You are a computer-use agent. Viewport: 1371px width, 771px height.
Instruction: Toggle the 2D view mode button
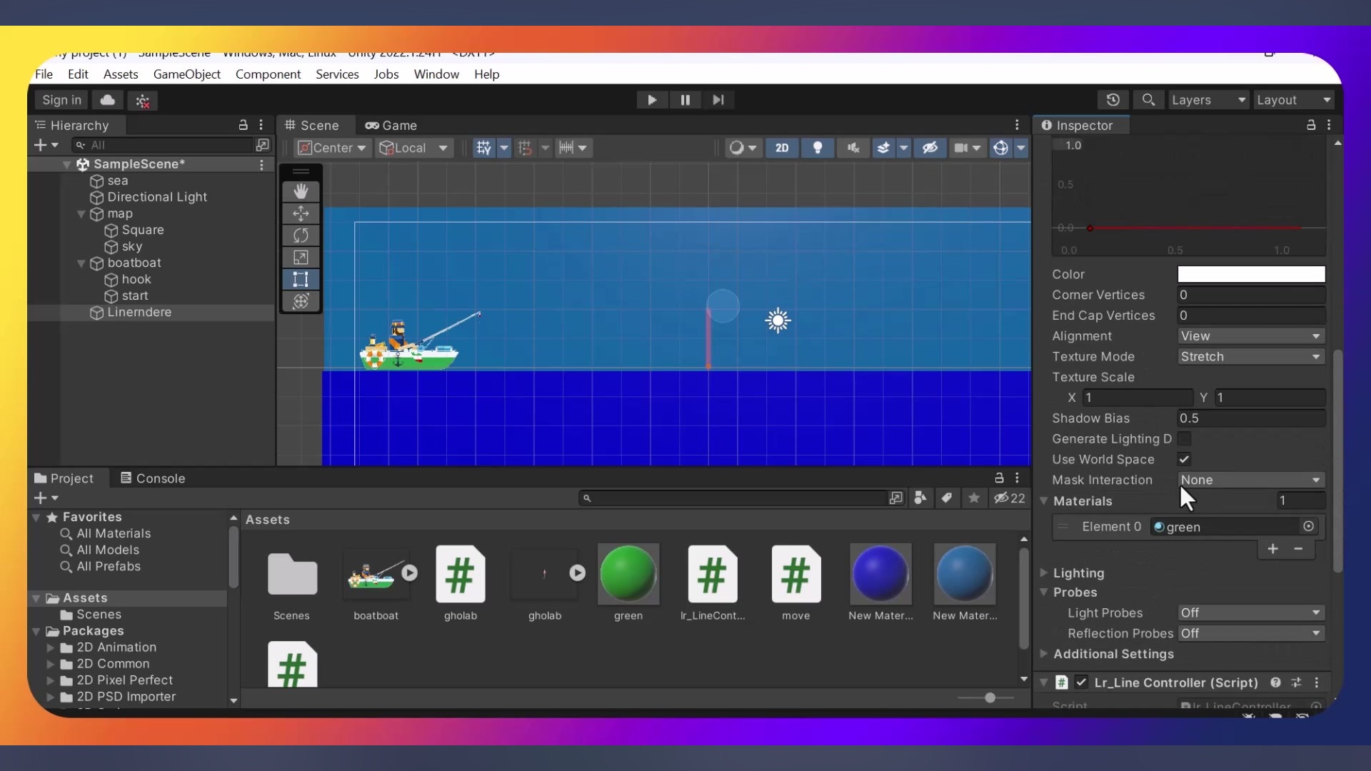782,148
